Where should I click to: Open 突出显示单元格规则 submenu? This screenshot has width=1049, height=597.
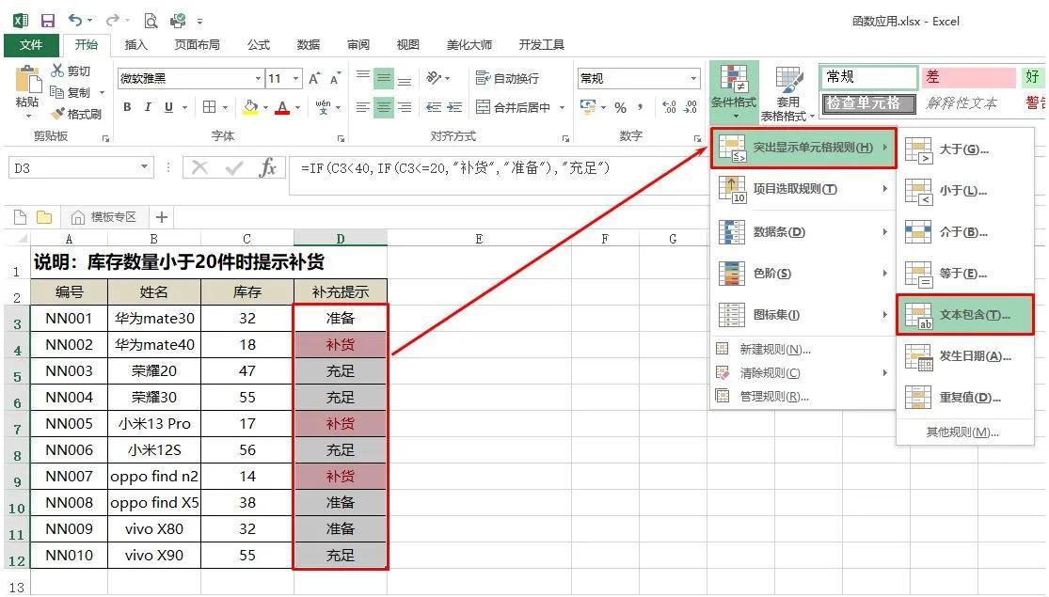[803, 148]
